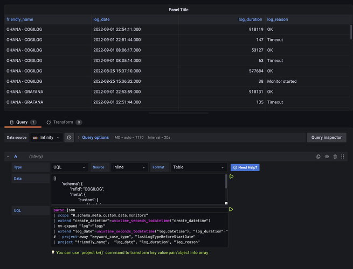Viewport: 353px width, 269px height.
Task: Click inside the UQL code editor
Action: point(140,226)
